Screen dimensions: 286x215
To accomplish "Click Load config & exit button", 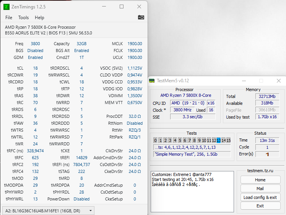I will pos(260,197).
